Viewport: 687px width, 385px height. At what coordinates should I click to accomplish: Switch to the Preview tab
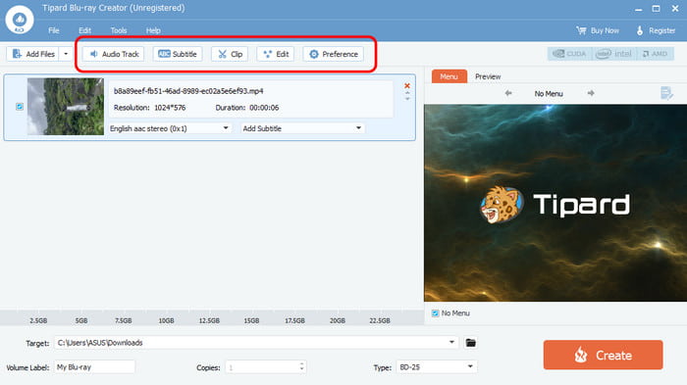tap(488, 76)
